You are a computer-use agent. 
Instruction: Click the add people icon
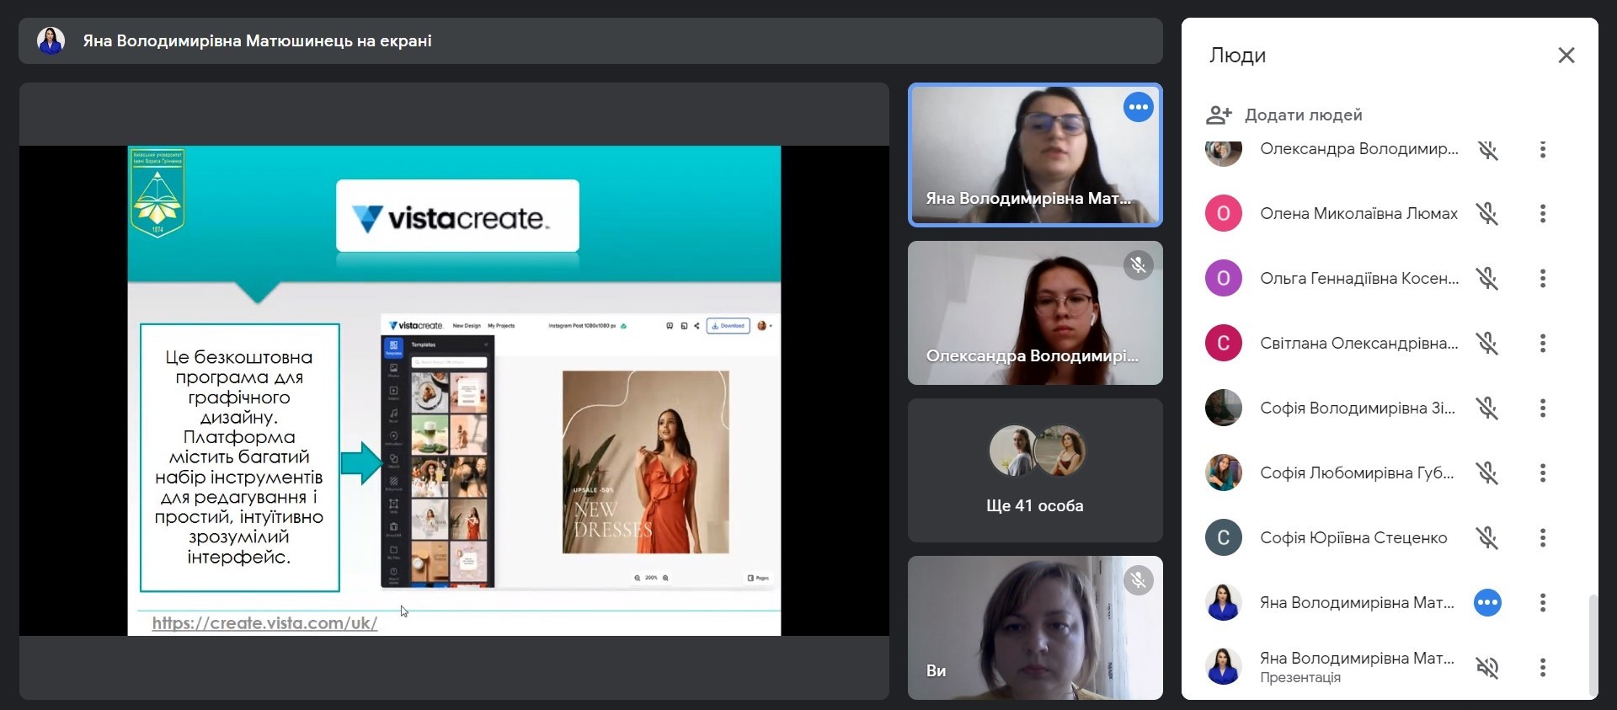[1219, 115]
